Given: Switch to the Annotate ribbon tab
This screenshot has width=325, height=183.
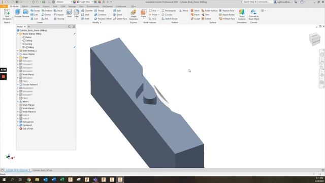Looking at the screenshot, I should (x=35, y=7).
